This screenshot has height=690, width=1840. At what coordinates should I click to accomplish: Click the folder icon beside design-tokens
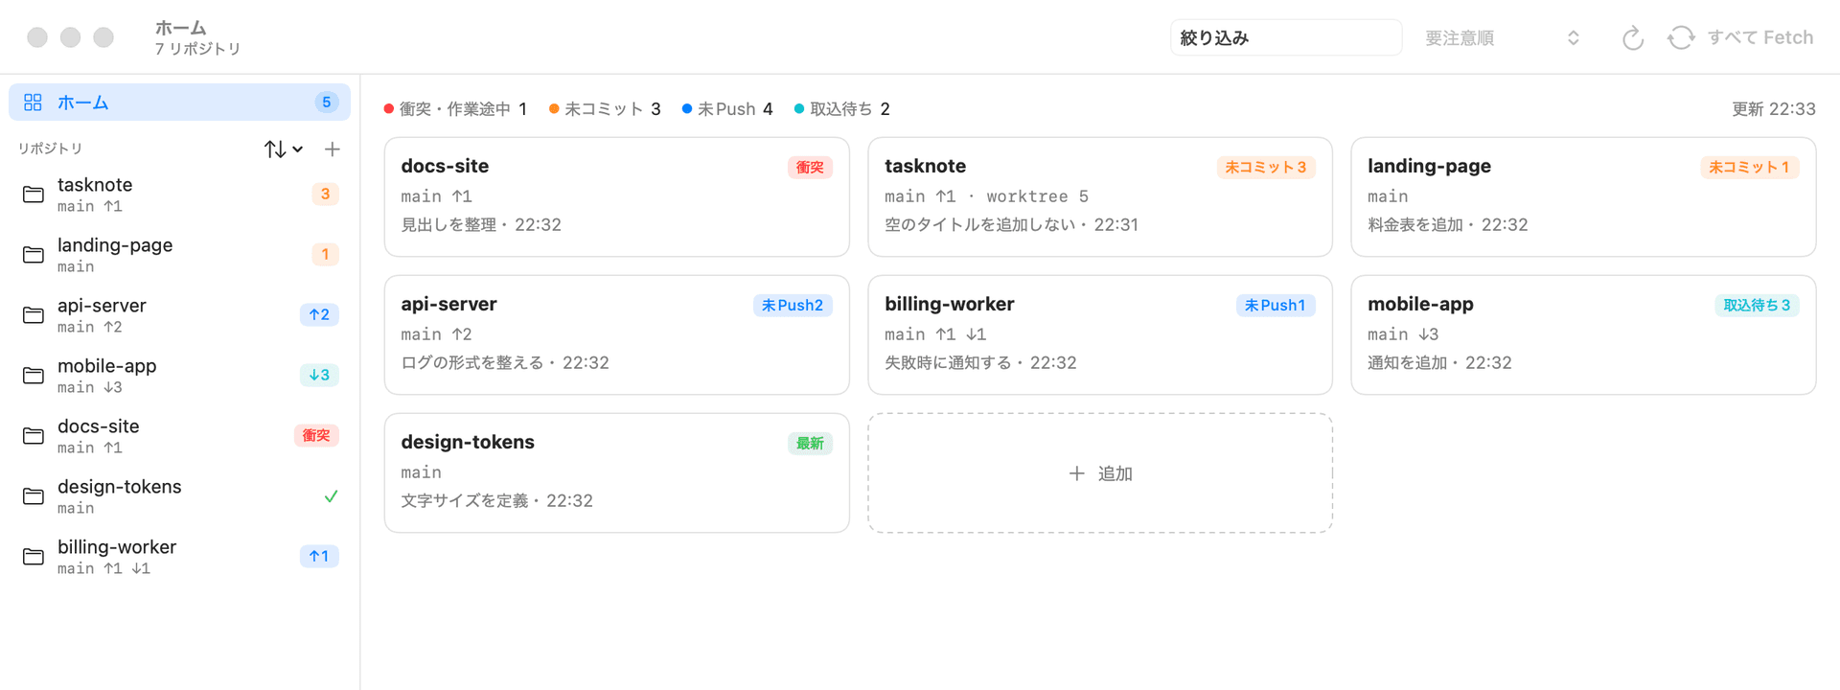click(34, 496)
